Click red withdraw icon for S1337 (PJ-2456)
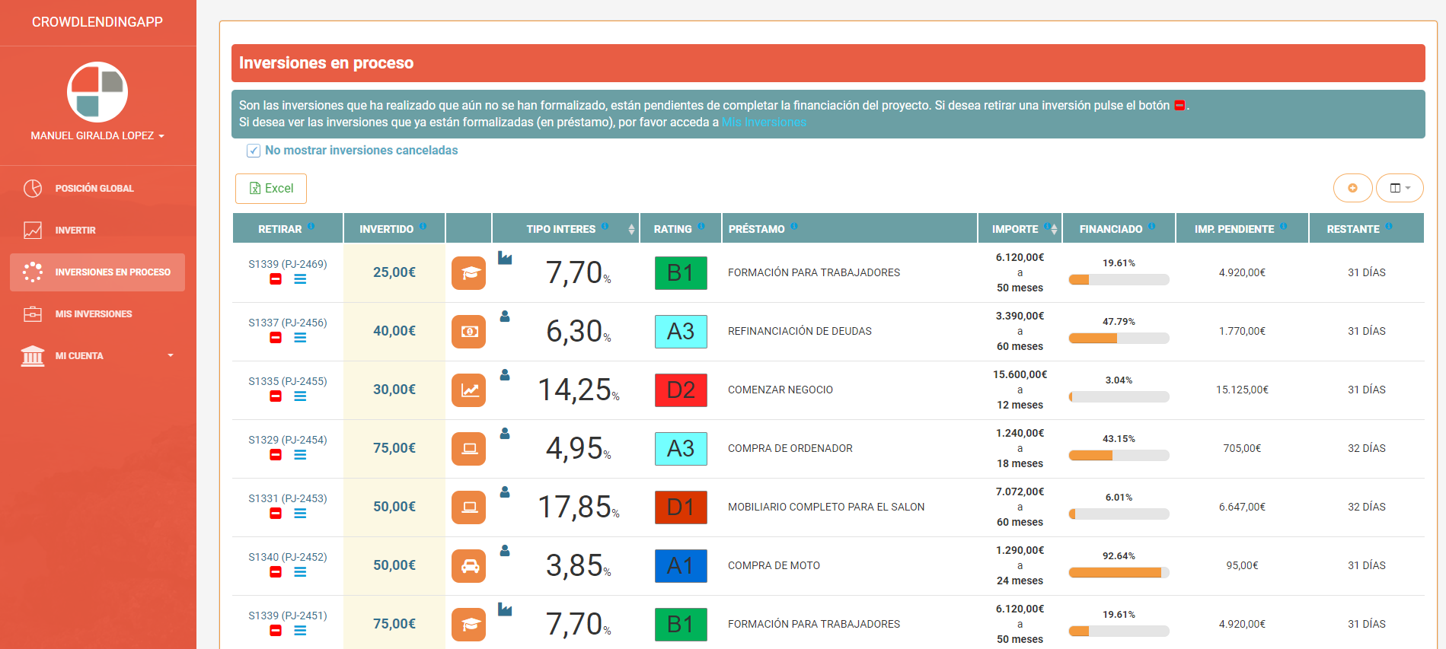This screenshot has height=649, width=1446. (276, 338)
